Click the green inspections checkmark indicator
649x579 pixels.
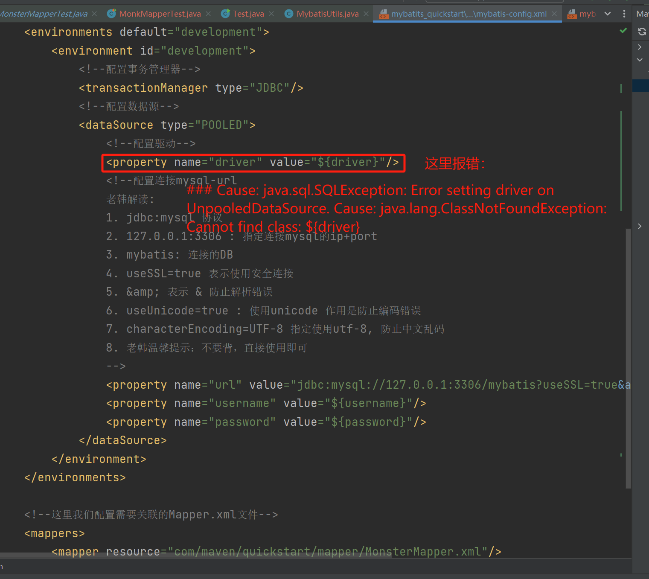point(623,31)
